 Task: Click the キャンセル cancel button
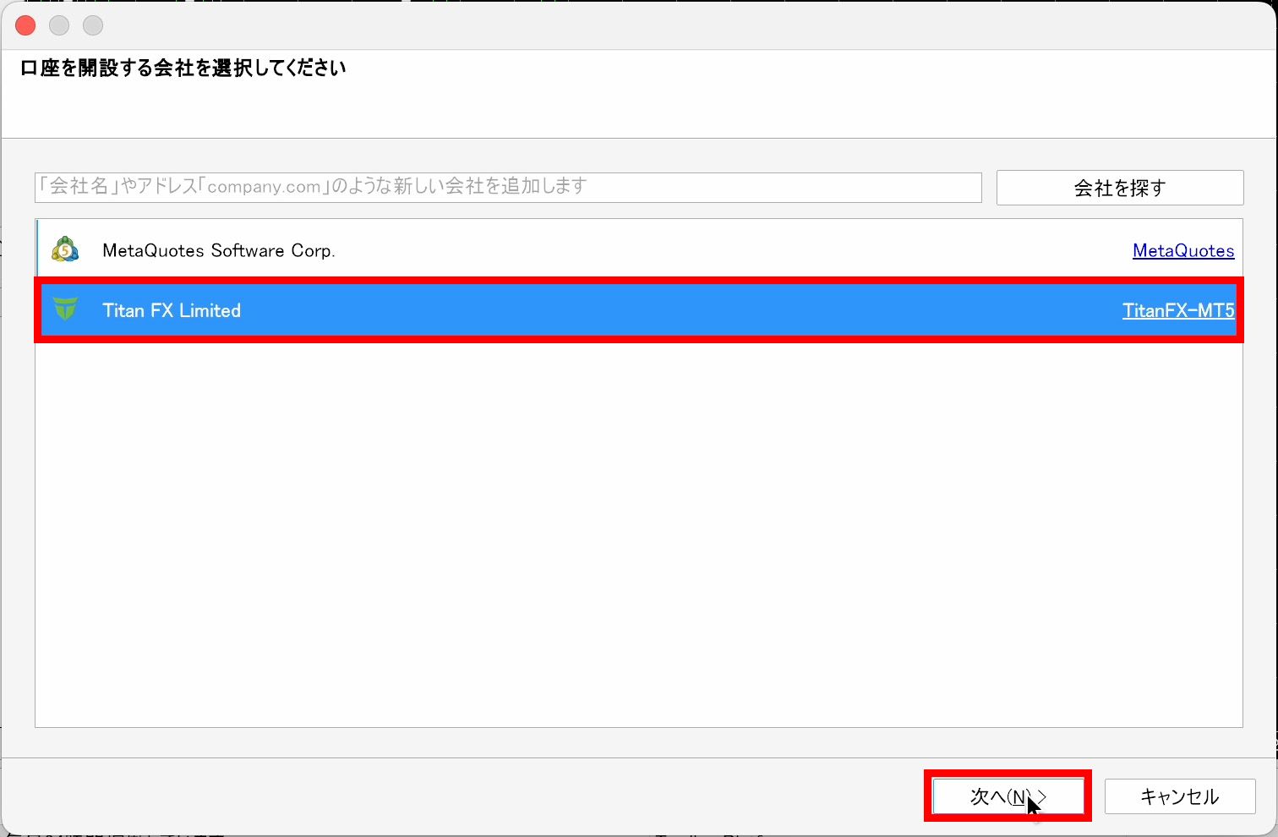1180,796
